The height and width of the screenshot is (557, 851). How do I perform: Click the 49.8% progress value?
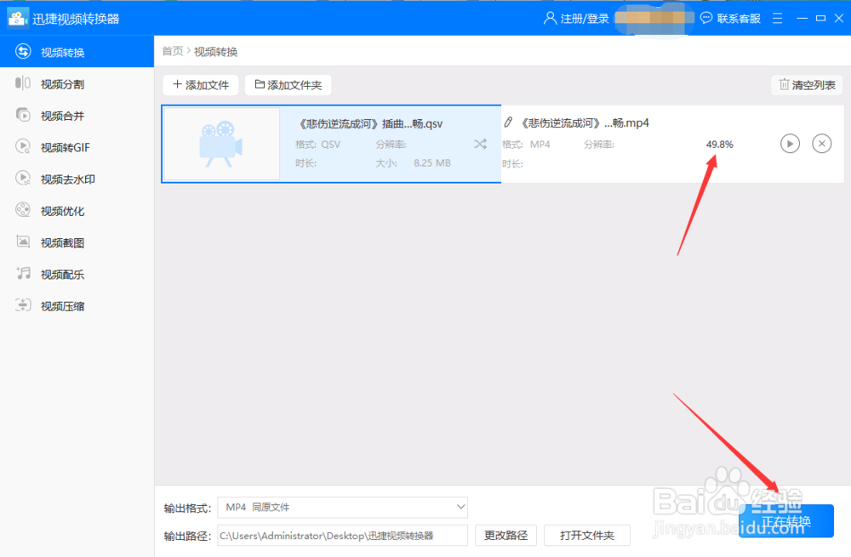pyautogui.click(x=720, y=145)
